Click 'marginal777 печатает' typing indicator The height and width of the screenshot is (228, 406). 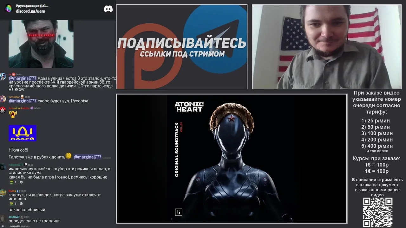[19, 226]
